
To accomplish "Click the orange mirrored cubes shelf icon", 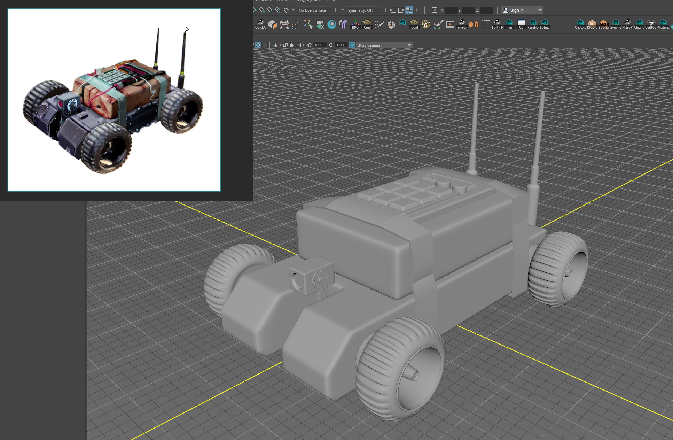I will coord(474,24).
